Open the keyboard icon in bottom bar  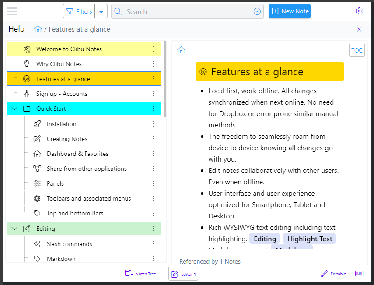(359, 274)
